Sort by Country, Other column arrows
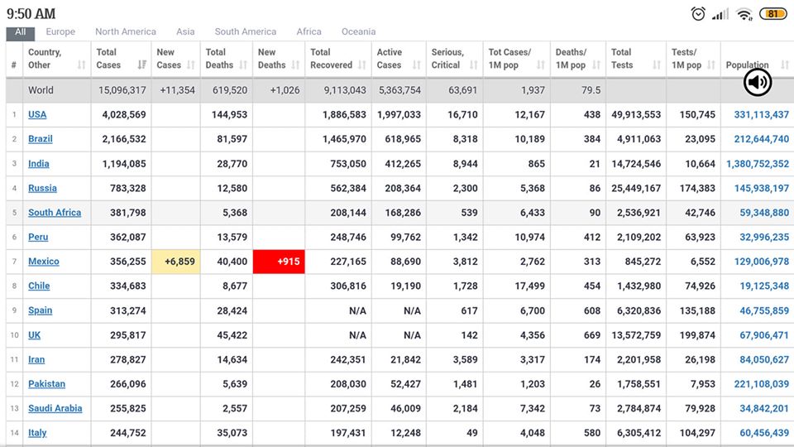Image resolution: width=794 pixels, height=447 pixels. [81, 65]
